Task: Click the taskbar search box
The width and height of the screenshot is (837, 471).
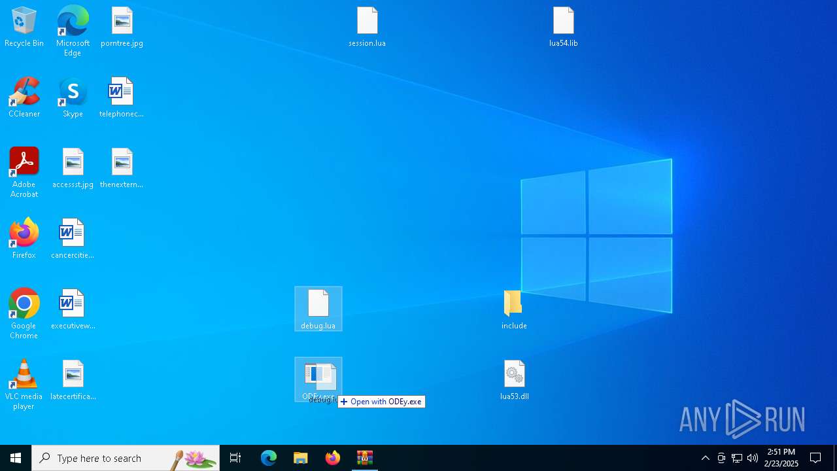Action: tap(126, 458)
